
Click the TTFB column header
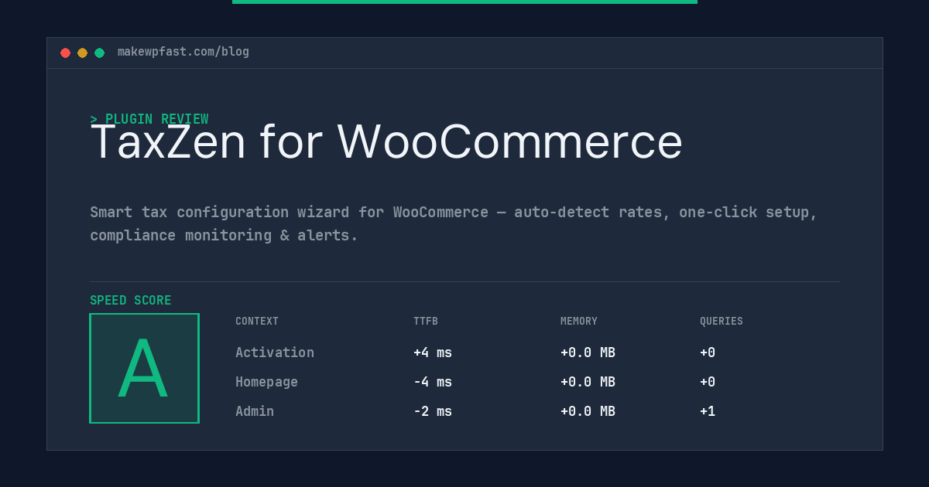pyautogui.click(x=426, y=322)
